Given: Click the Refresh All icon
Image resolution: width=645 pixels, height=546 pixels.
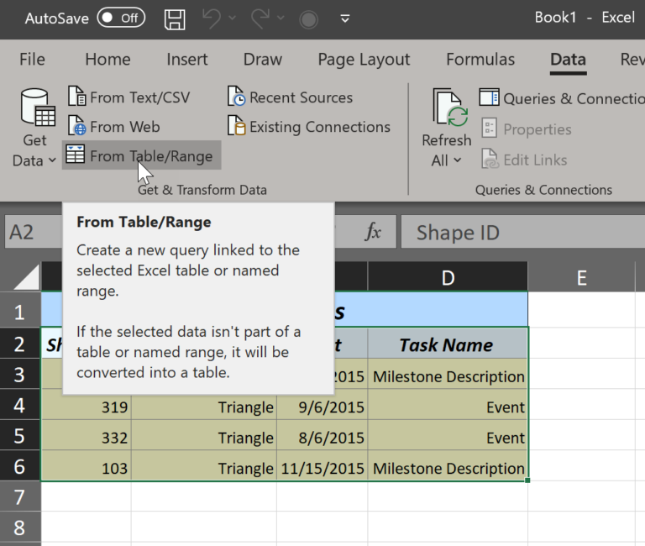Looking at the screenshot, I should point(450,108).
